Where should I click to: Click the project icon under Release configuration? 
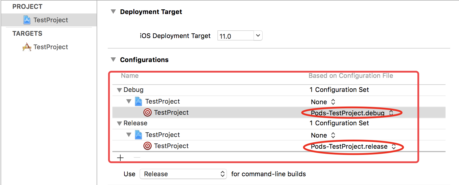(x=139, y=135)
